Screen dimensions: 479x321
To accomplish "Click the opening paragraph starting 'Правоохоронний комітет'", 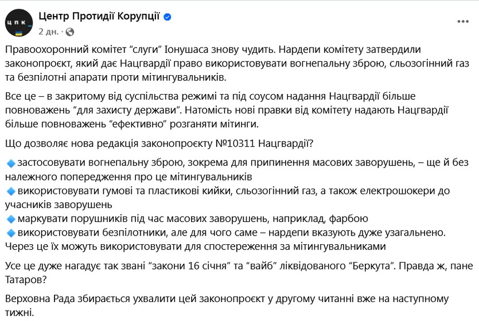I will click(229, 63).
